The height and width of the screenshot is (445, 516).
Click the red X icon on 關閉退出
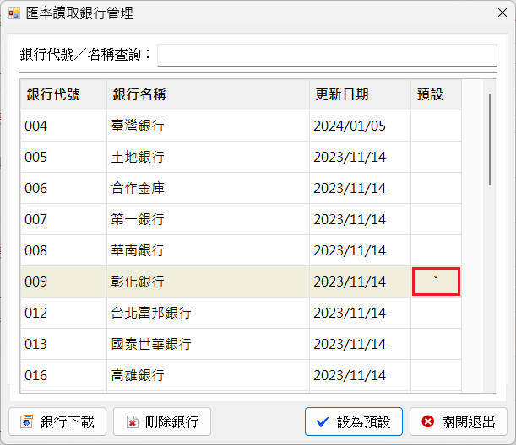tap(427, 421)
